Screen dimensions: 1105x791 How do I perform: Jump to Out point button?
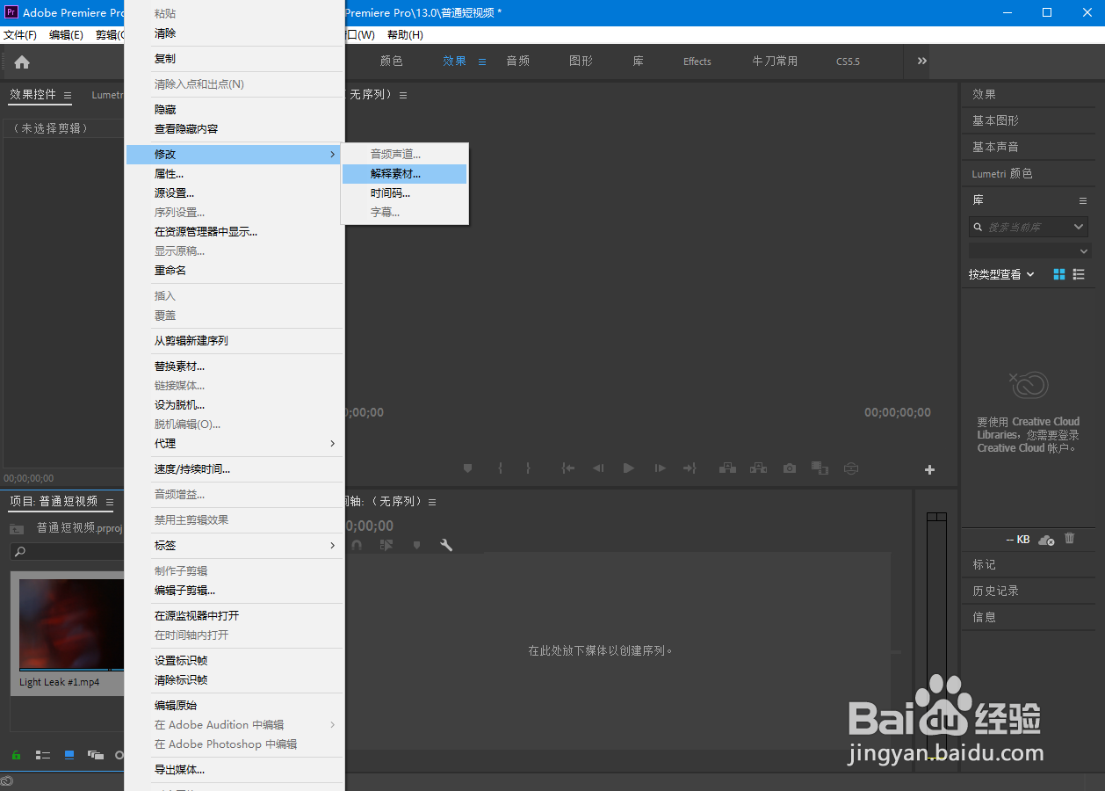(690, 468)
